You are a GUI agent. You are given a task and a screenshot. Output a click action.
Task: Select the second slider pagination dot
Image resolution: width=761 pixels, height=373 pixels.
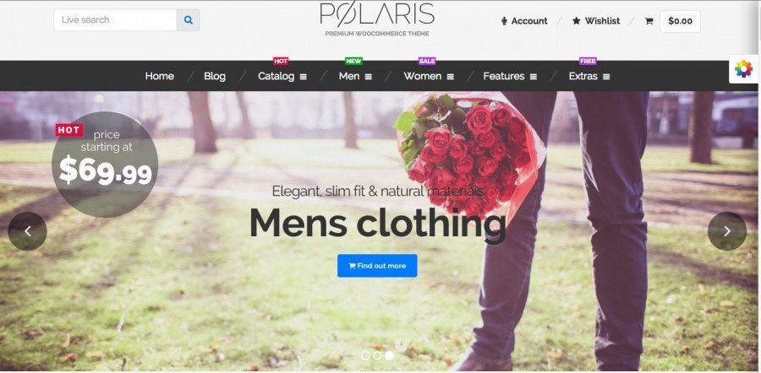(x=377, y=355)
